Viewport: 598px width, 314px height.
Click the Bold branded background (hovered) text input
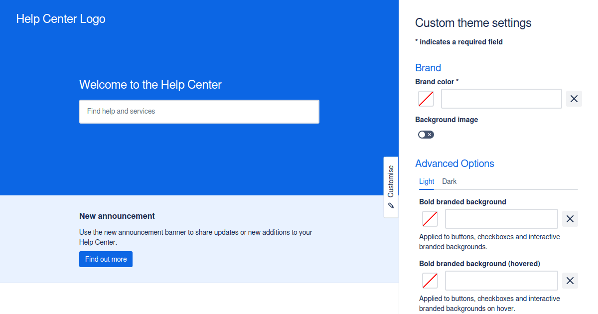[501, 280]
